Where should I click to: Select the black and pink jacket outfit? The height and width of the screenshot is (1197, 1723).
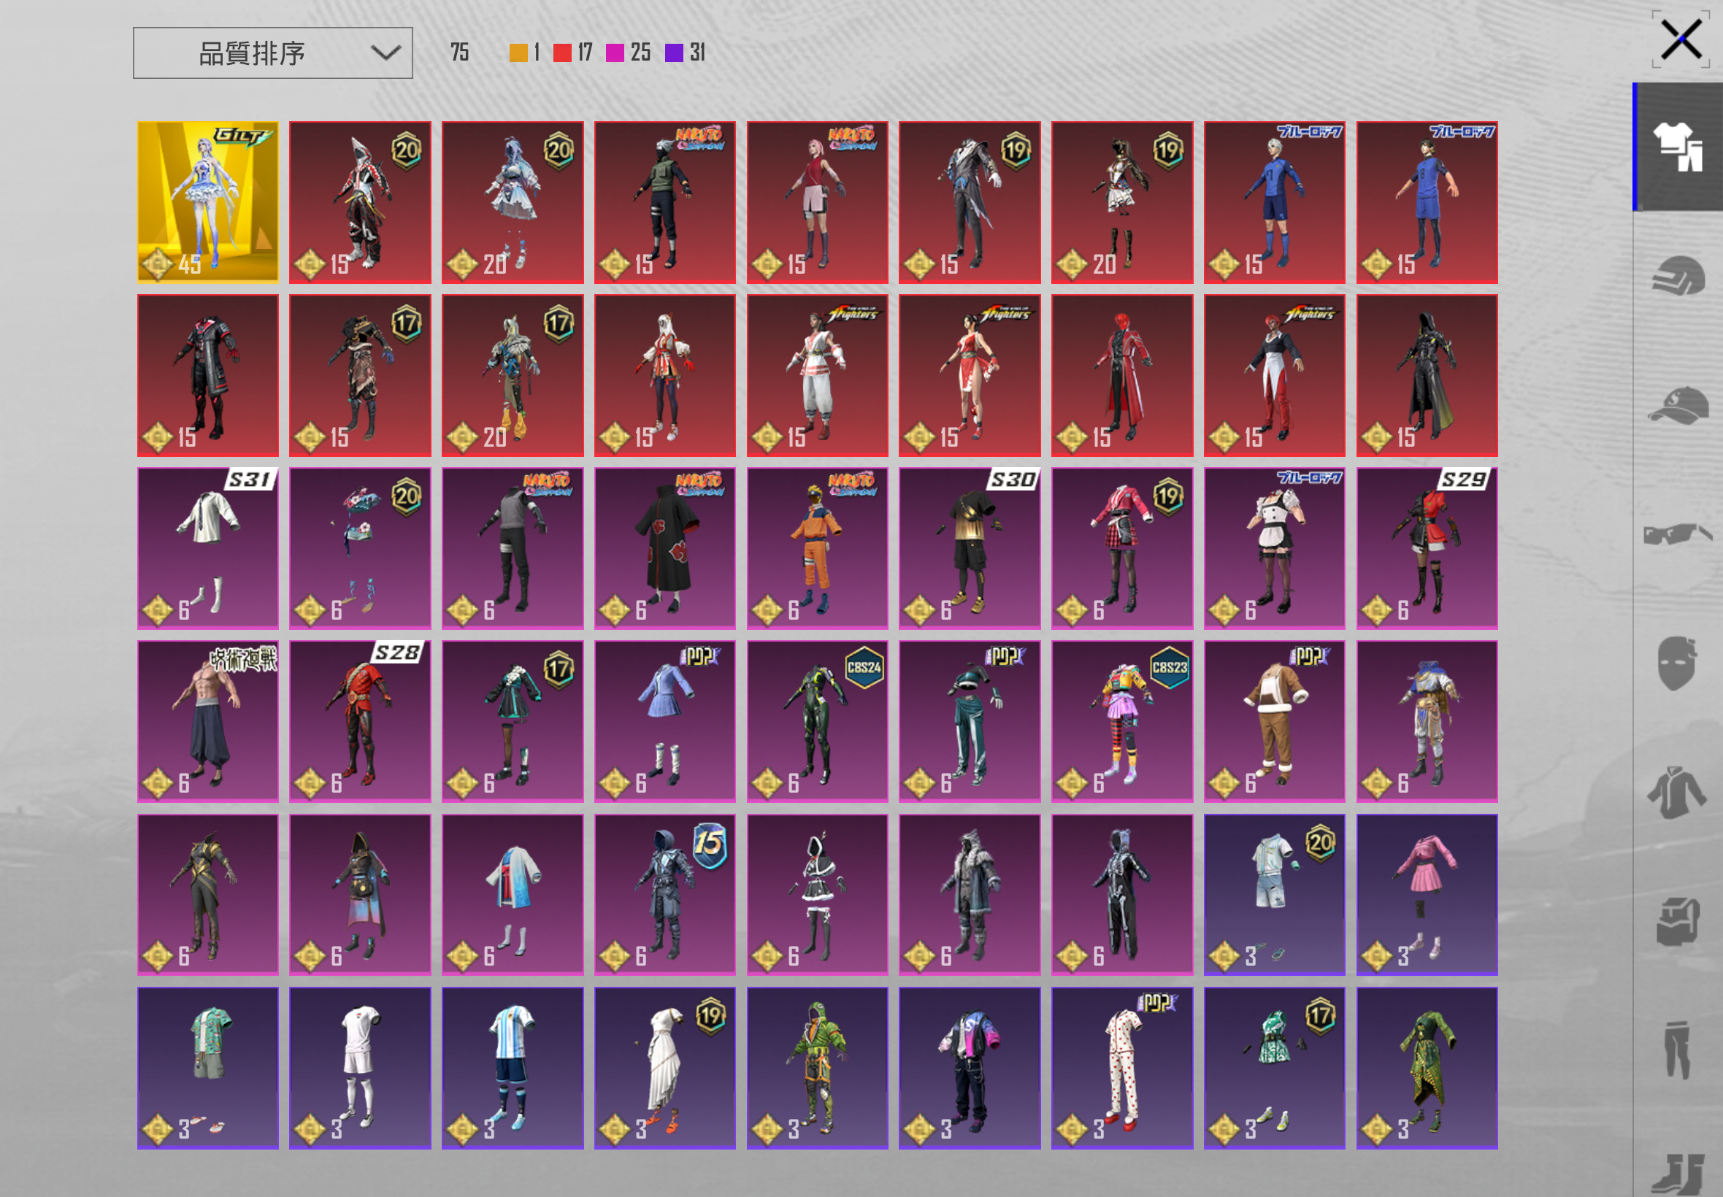tap(970, 1068)
